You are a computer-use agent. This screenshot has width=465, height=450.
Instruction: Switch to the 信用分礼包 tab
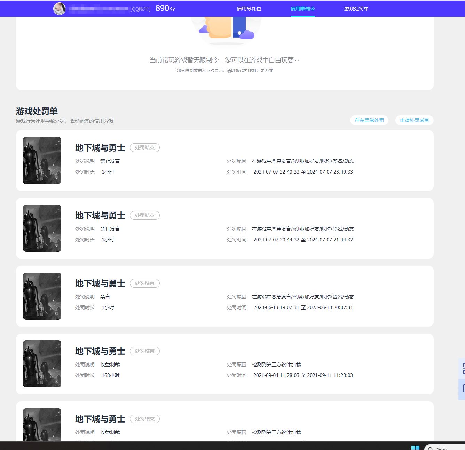(248, 8)
